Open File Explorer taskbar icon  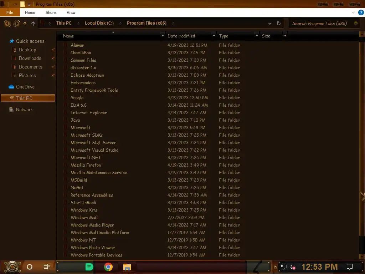(127, 267)
